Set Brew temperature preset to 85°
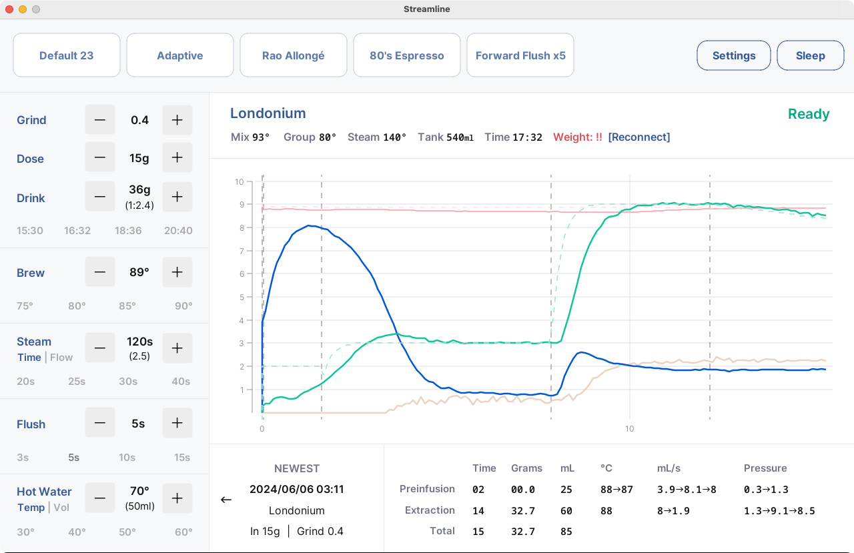854x553 pixels. pyautogui.click(x=125, y=306)
